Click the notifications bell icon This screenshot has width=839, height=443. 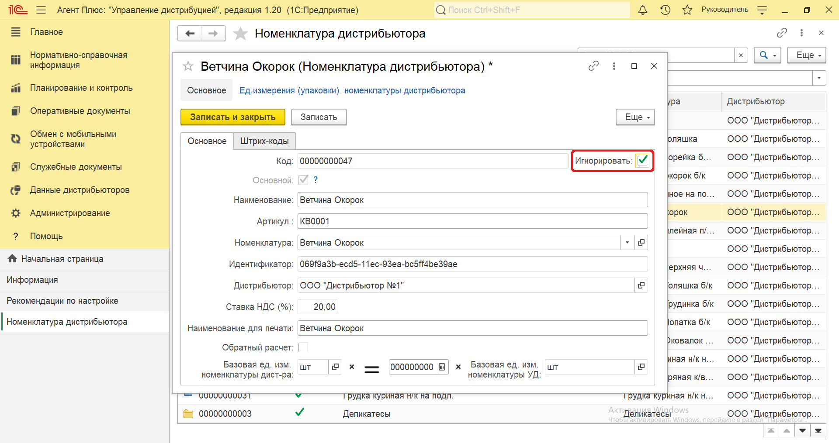[x=643, y=10]
